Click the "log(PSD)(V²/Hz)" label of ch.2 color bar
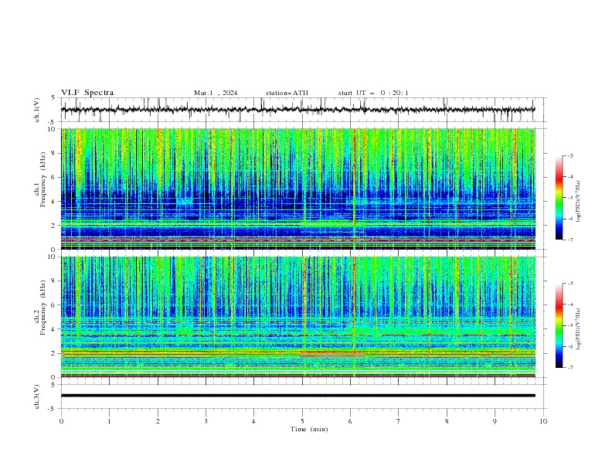This screenshot has height=473, width=612. point(579,328)
